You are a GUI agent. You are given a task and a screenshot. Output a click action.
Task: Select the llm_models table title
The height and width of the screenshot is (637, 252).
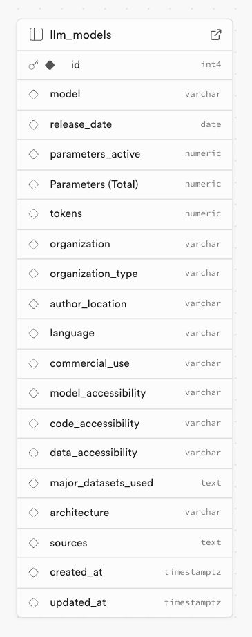80,35
